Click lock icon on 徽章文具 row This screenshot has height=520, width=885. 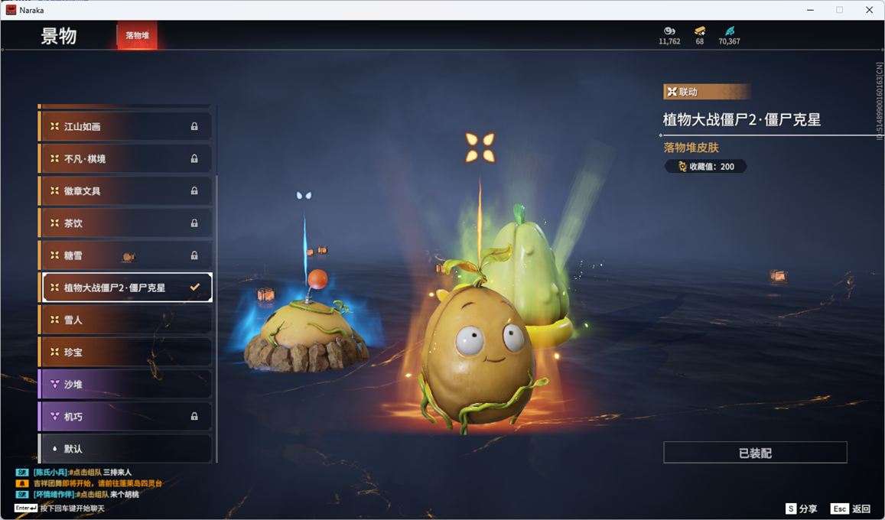194,190
